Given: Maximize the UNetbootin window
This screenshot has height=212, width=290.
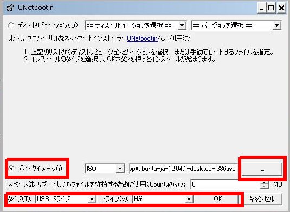Looking at the screenshot, I should click(x=271, y=8).
